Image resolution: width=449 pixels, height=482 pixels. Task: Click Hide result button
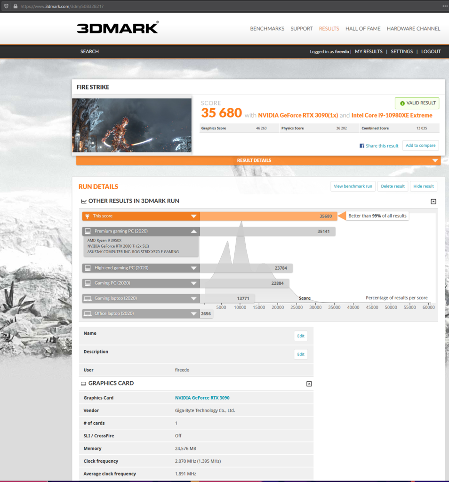tap(424, 186)
